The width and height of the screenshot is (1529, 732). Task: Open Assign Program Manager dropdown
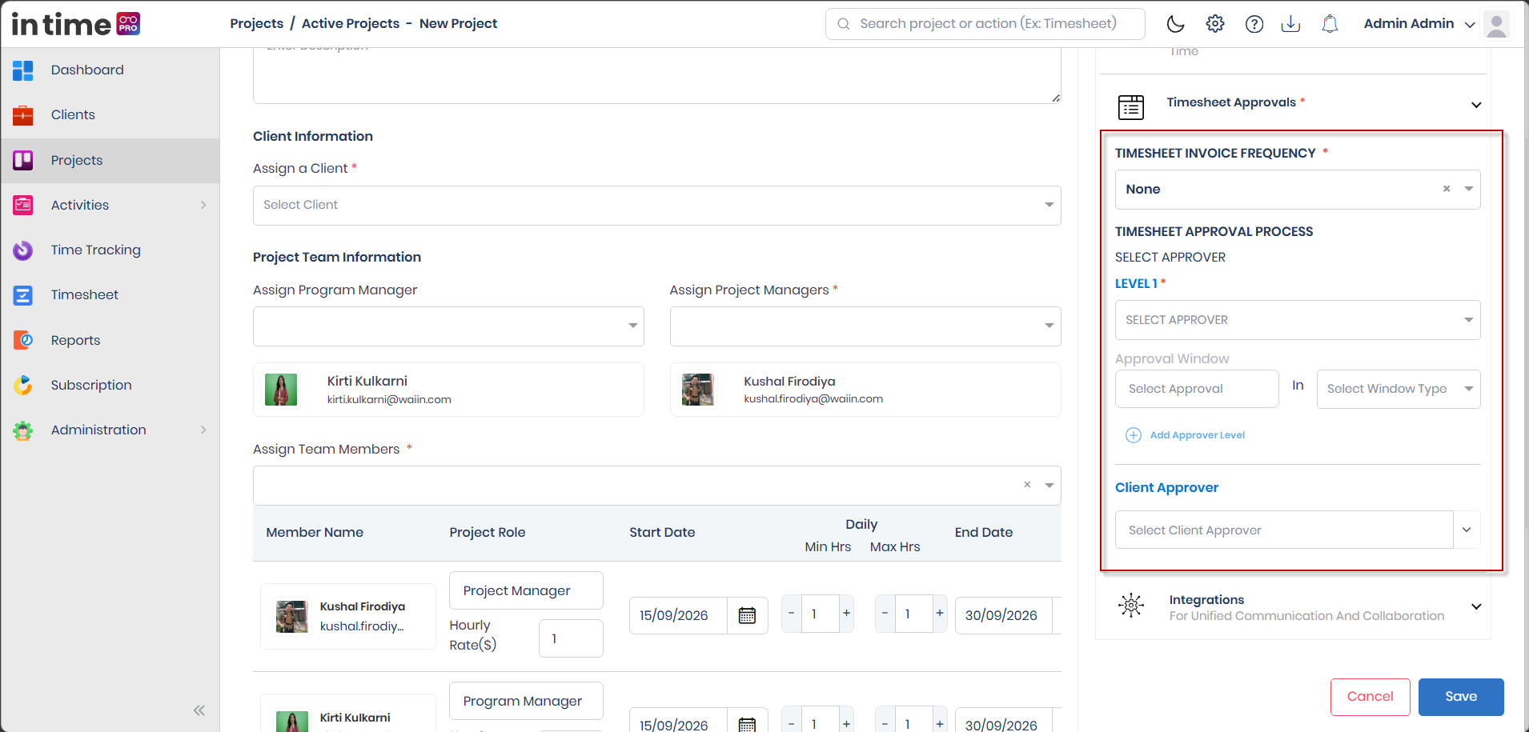pos(448,326)
